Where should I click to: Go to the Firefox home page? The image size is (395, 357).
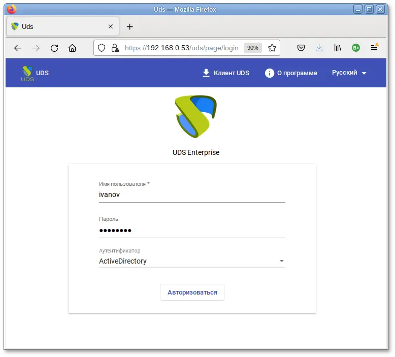tap(72, 48)
